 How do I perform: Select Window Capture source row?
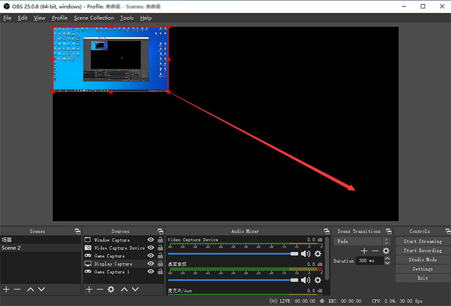[x=124, y=240]
